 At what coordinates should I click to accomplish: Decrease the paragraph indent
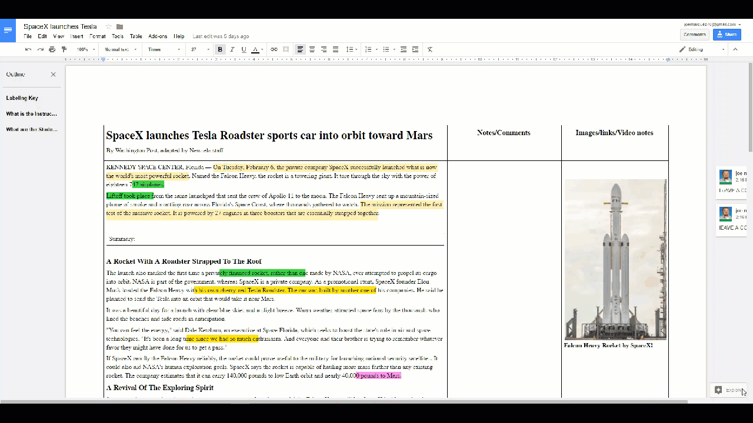404,49
